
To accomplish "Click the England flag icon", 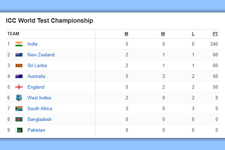I will click(19, 87).
